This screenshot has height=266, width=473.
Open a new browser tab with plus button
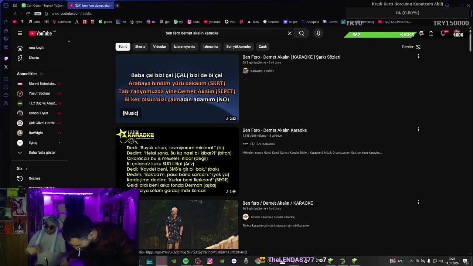117,6
